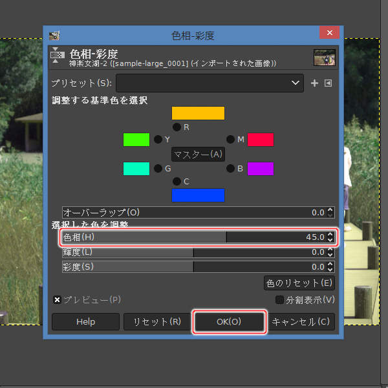This screenshot has height=388, width=388.
Task: Save current settings as preset plus icon
Action: coord(314,83)
